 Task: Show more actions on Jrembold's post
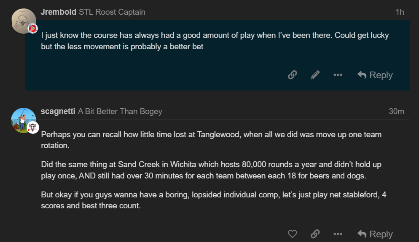[338, 75]
